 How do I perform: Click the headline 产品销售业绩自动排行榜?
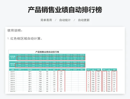click(65, 10)
